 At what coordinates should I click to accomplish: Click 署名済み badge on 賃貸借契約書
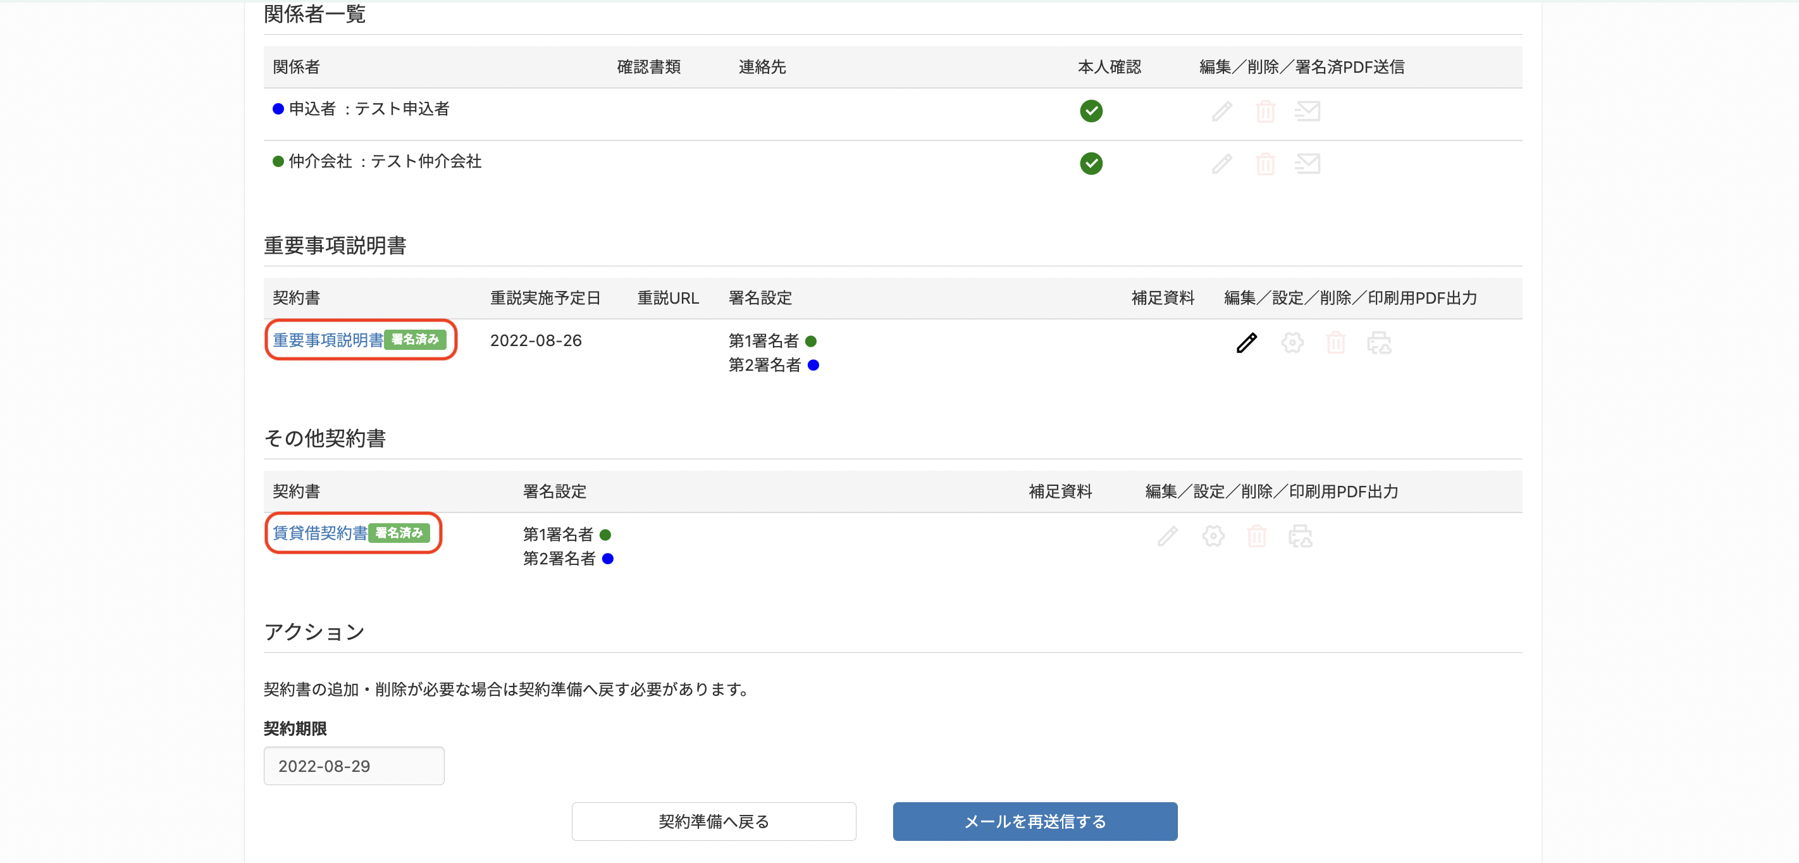point(399,533)
